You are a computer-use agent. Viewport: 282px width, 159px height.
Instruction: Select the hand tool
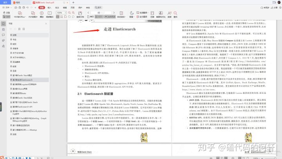7,13
